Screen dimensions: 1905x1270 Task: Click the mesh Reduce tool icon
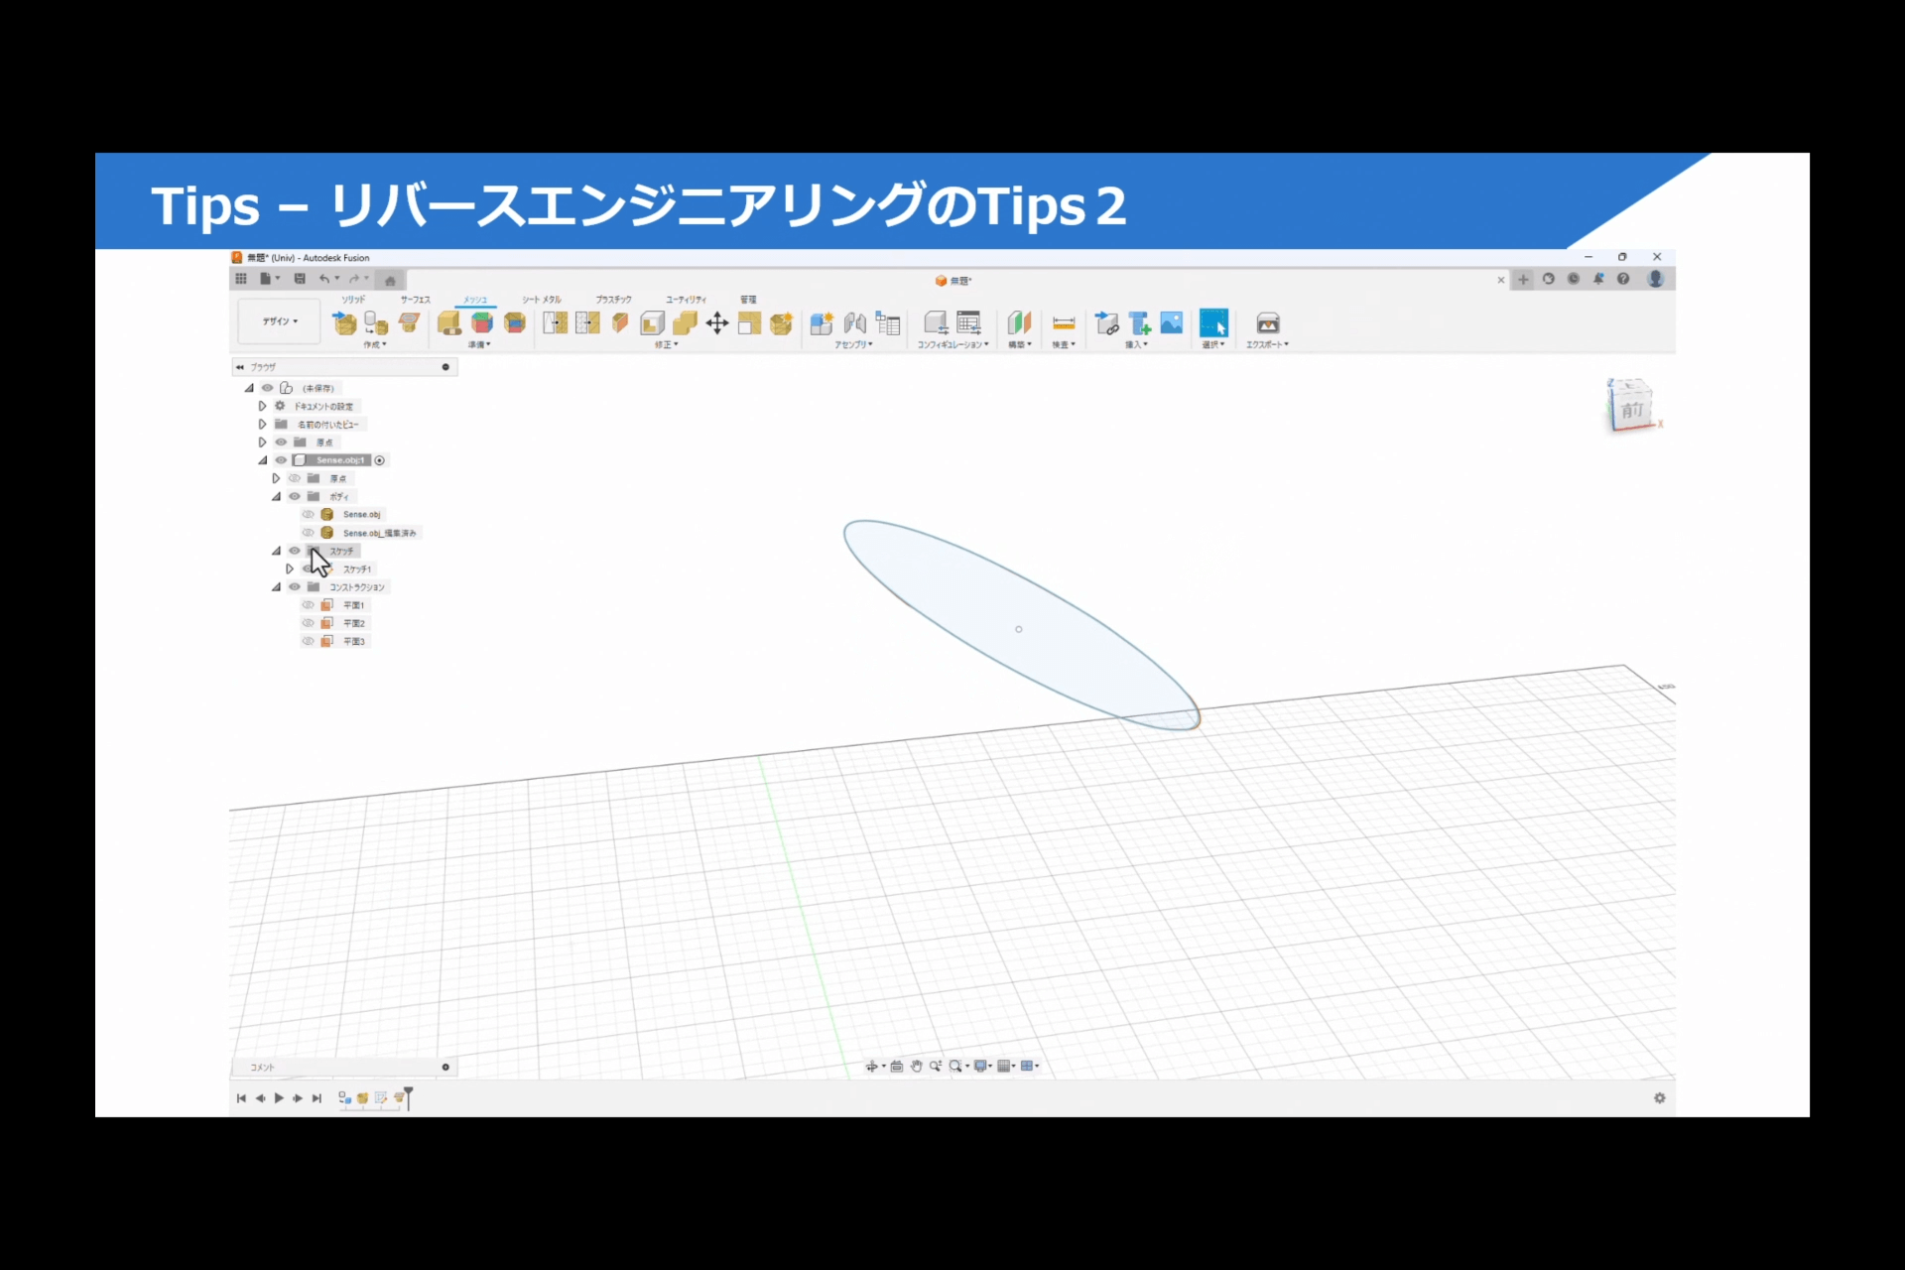click(587, 322)
